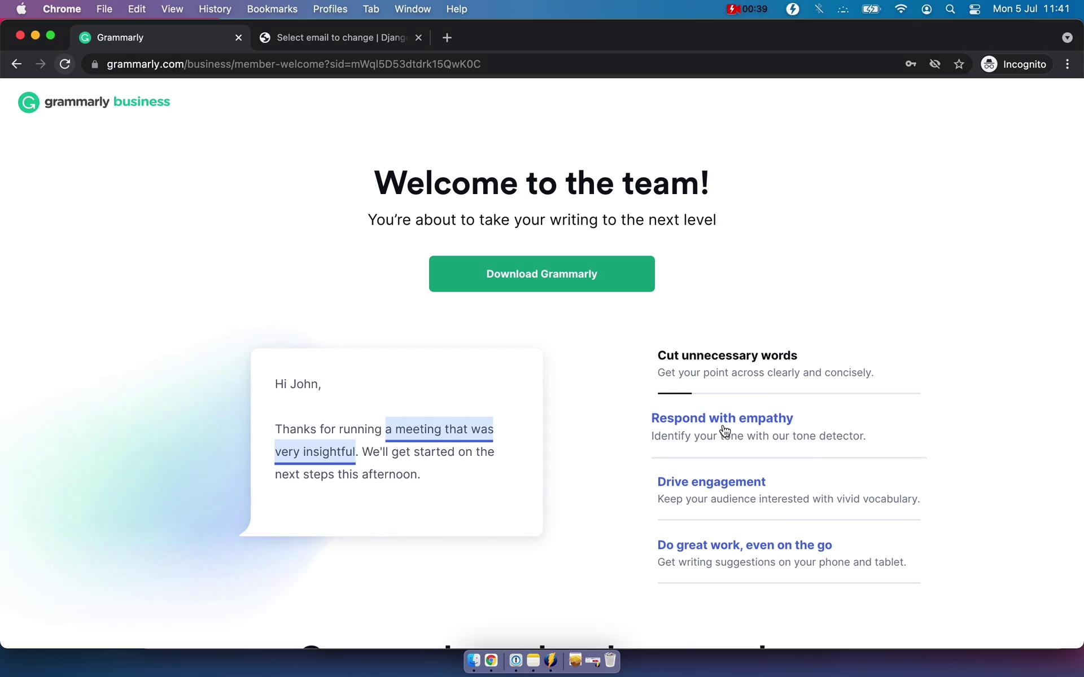Image resolution: width=1084 pixels, height=677 pixels.
Task: Close the Select email to change tab
Action: [418, 38]
